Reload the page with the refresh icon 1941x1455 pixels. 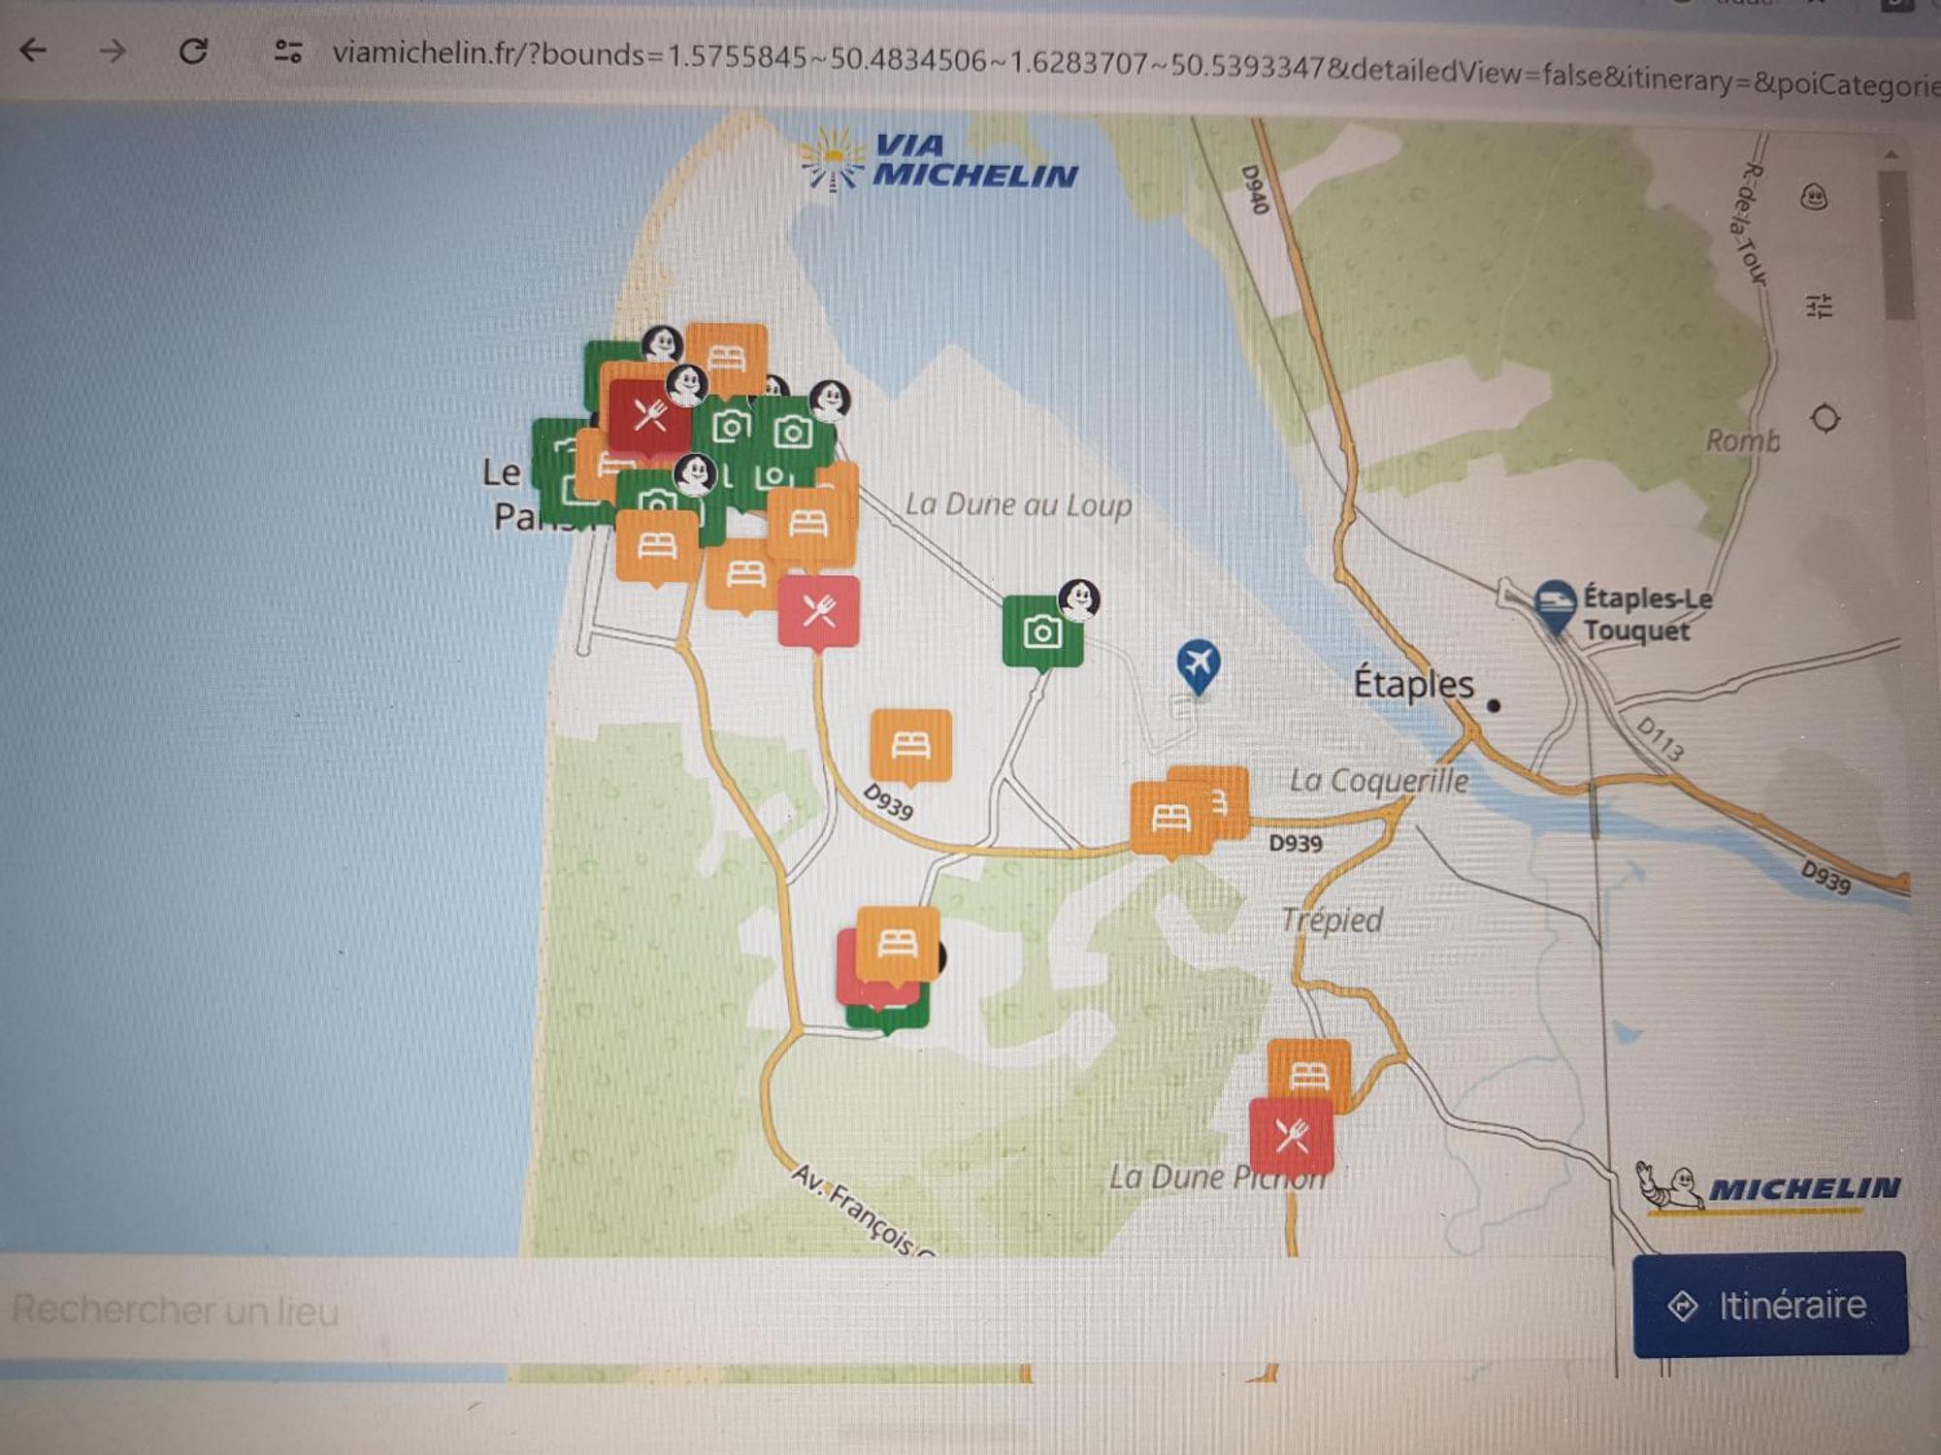(x=193, y=50)
